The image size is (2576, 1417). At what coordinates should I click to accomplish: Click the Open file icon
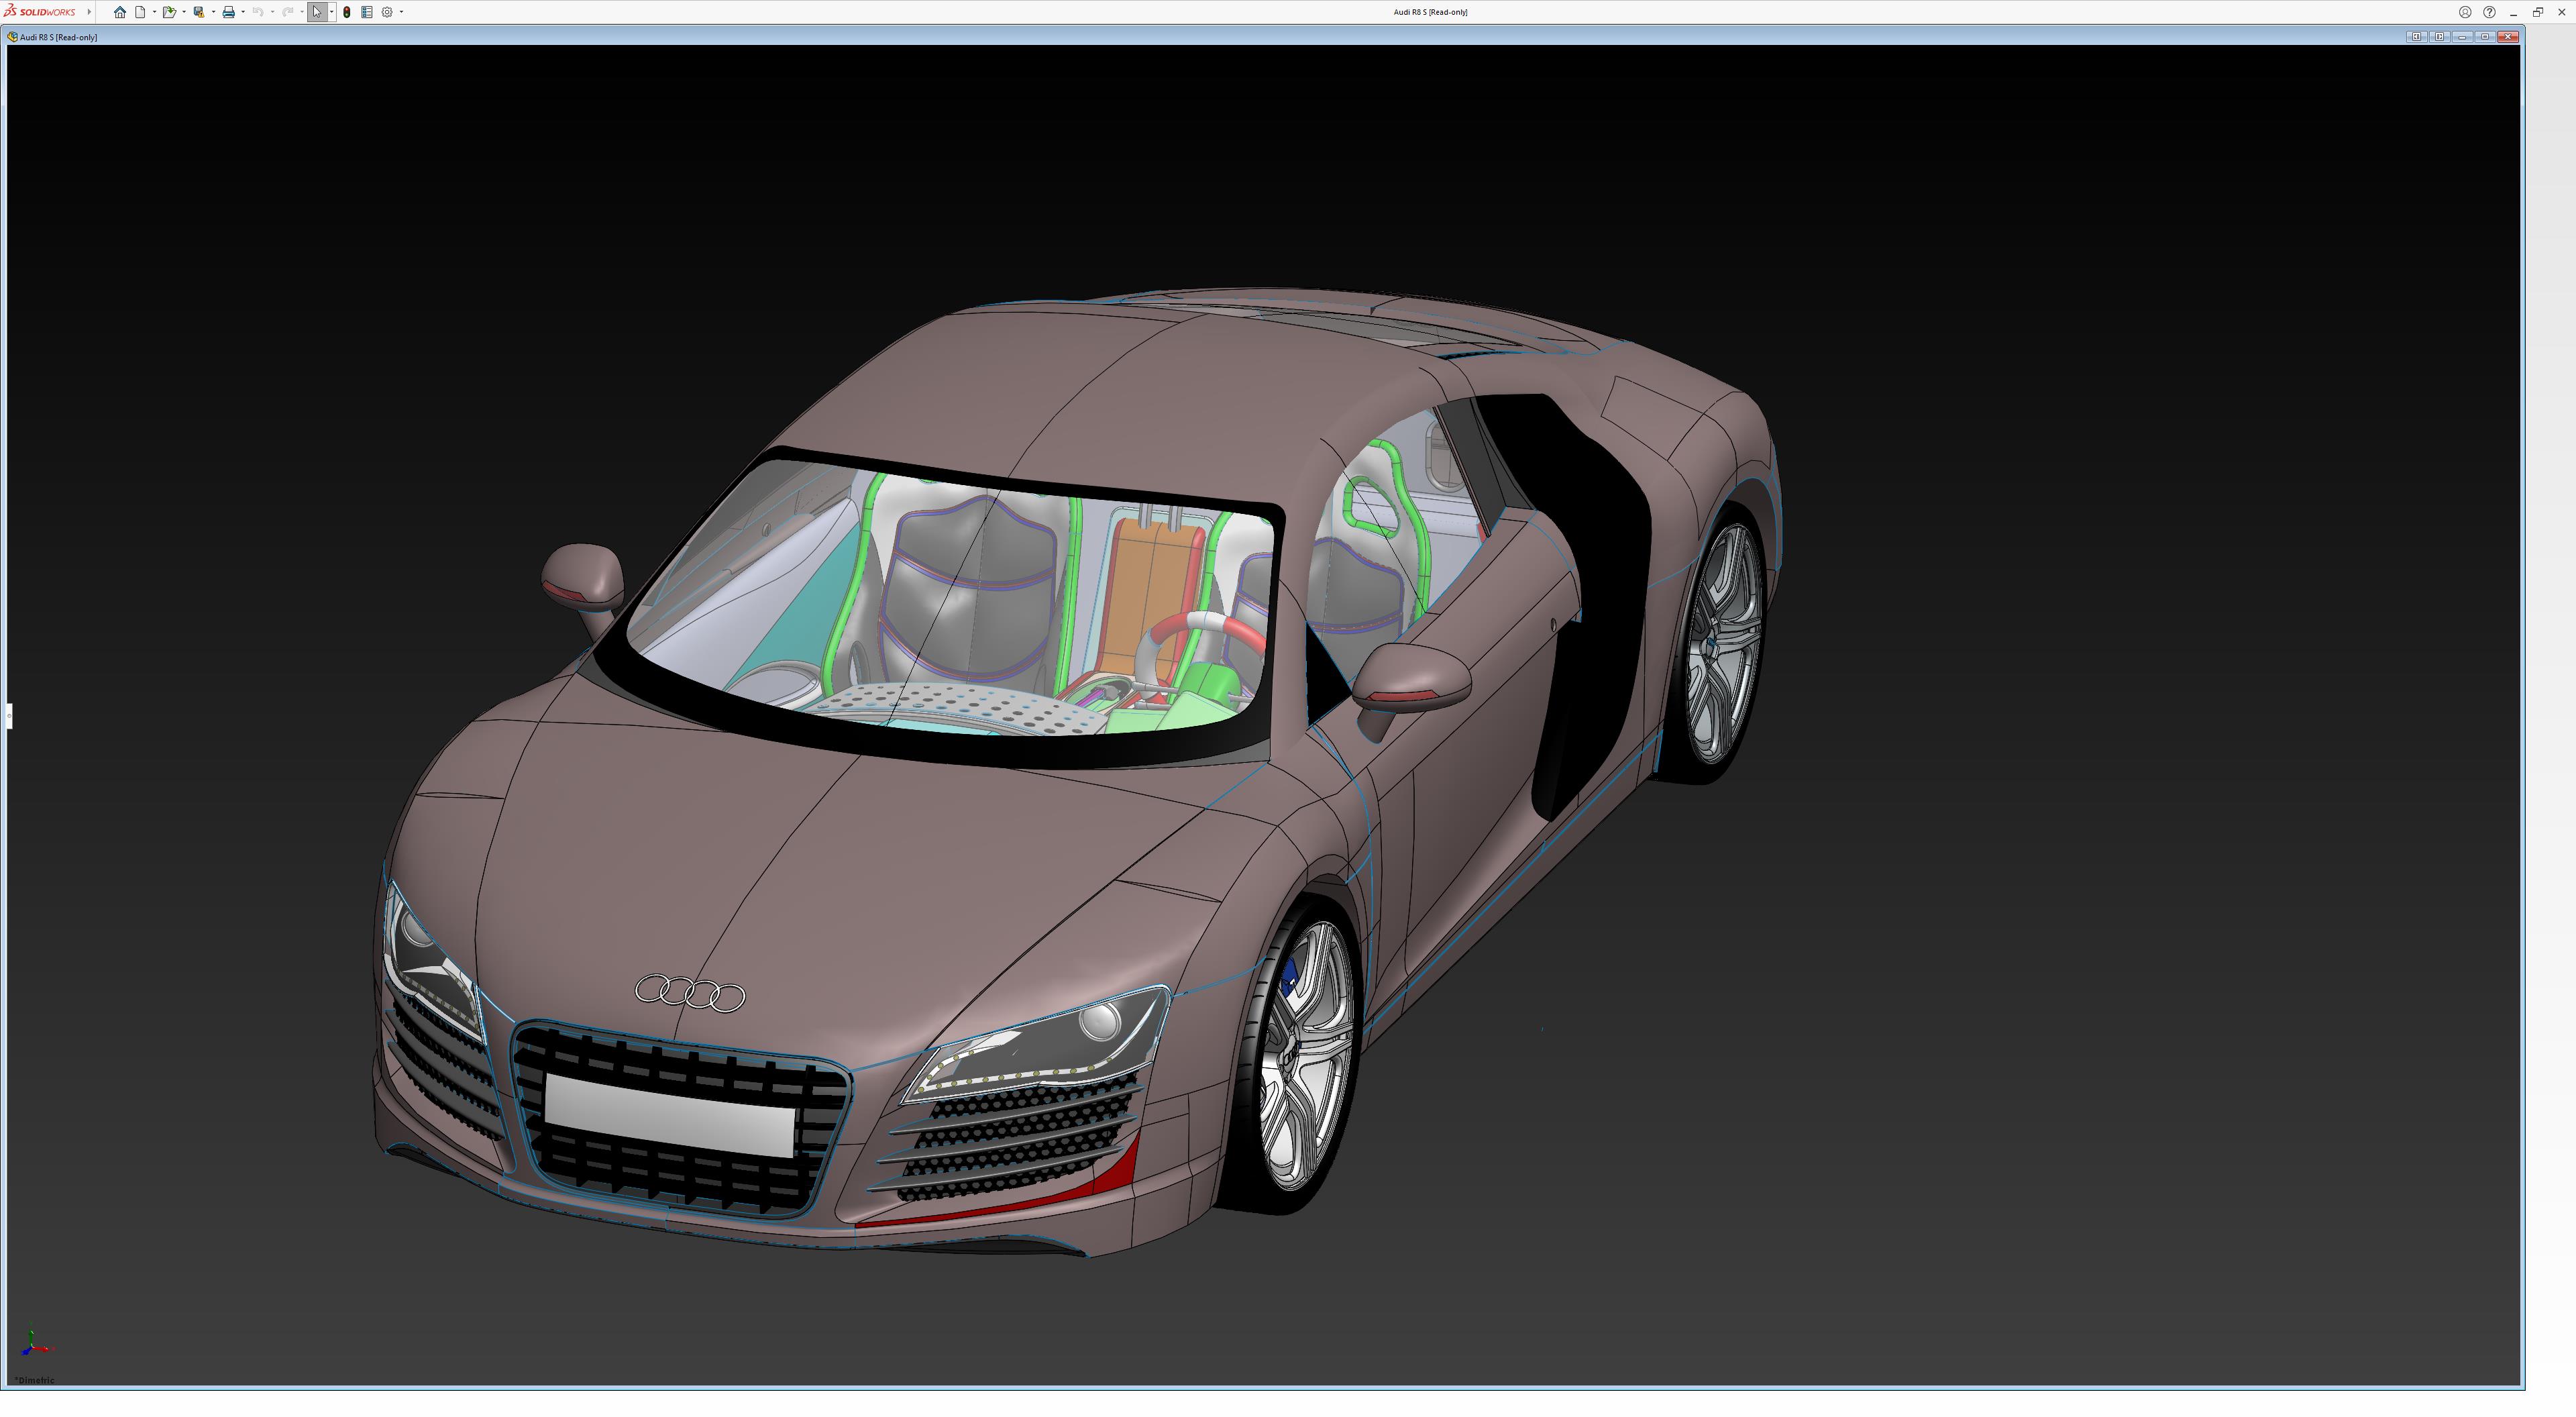169,12
